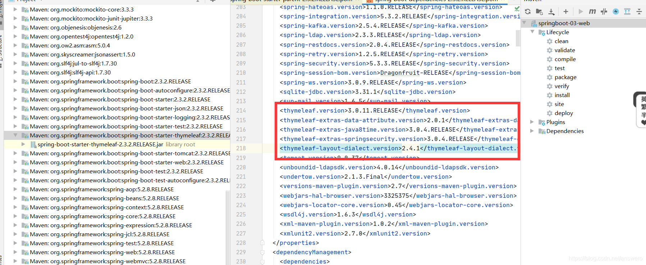The height and width of the screenshot is (265, 646).
Task: Click the wsdl4j.version 1.6.3 line
Action: (348, 215)
